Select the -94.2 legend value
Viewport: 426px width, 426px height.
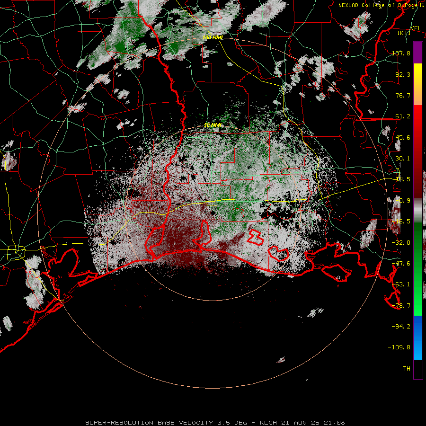tap(401, 326)
